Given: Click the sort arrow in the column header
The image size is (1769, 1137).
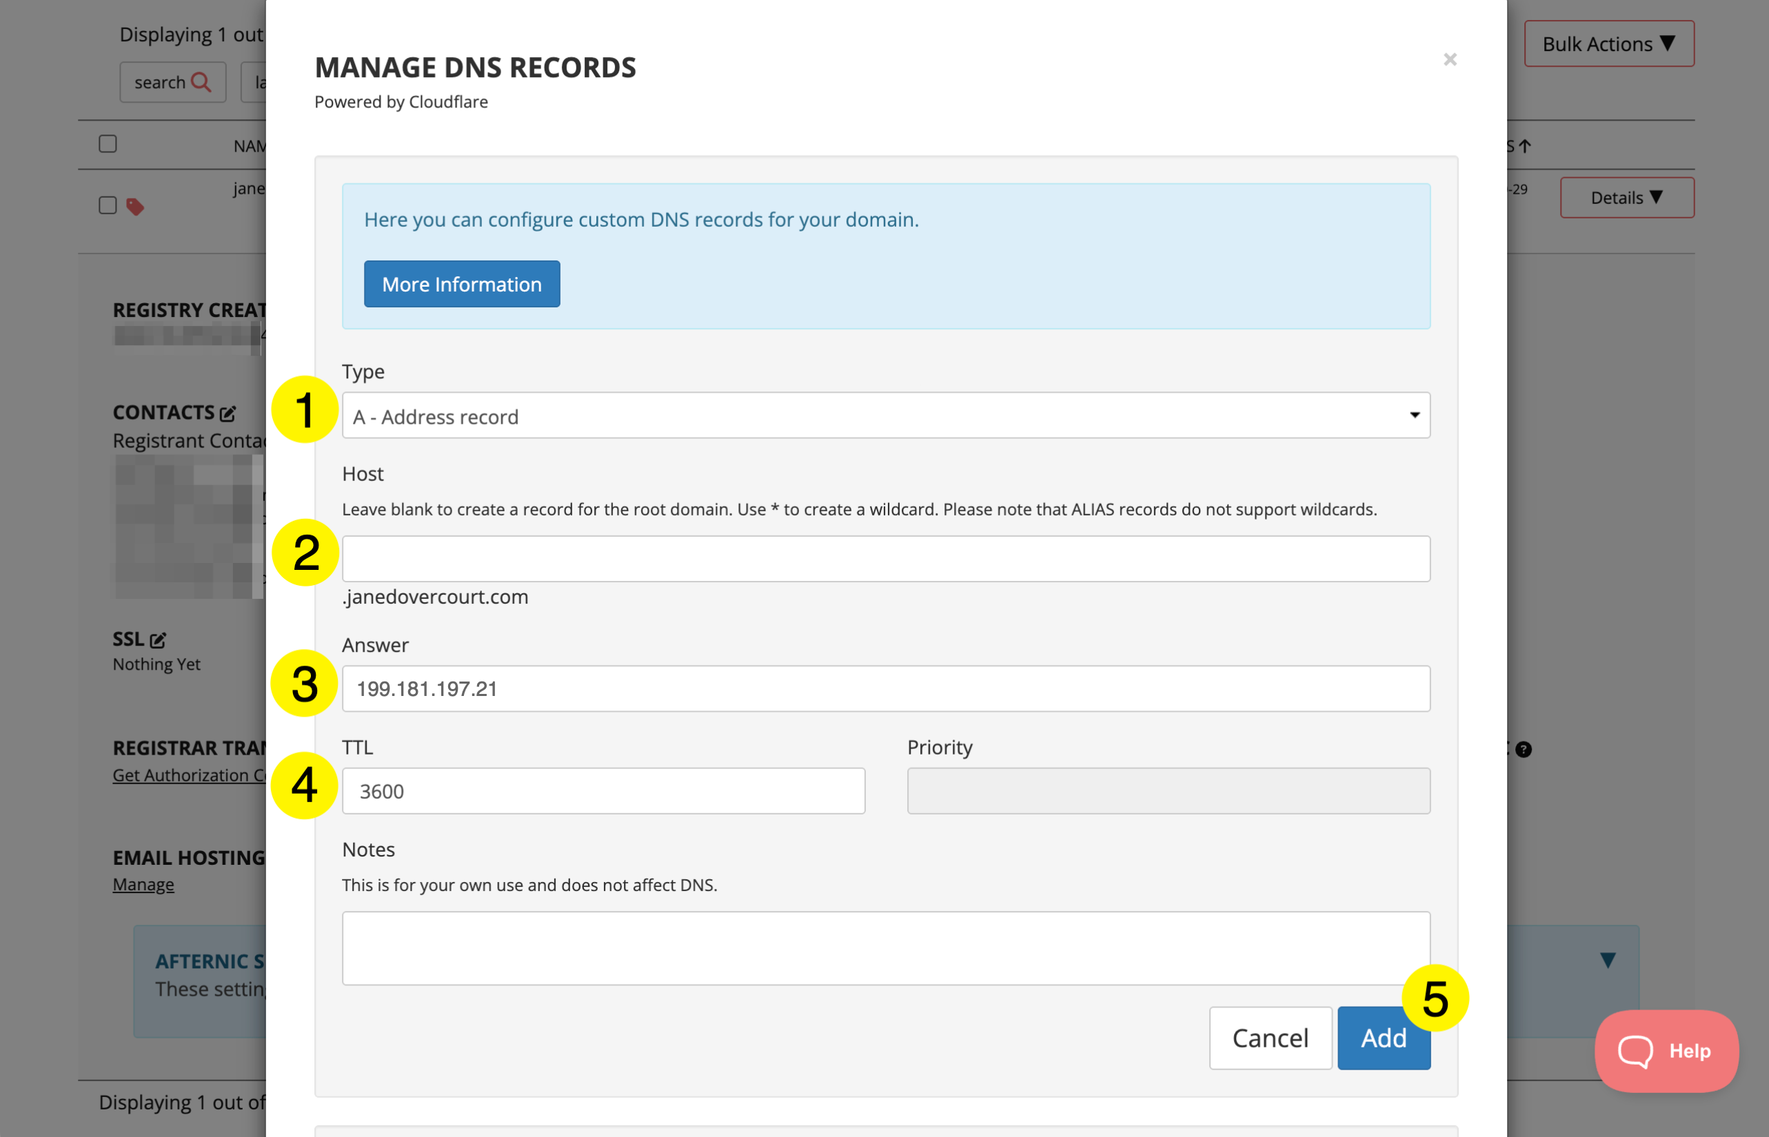Looking at the screenshot, I should coord(1525,146).
